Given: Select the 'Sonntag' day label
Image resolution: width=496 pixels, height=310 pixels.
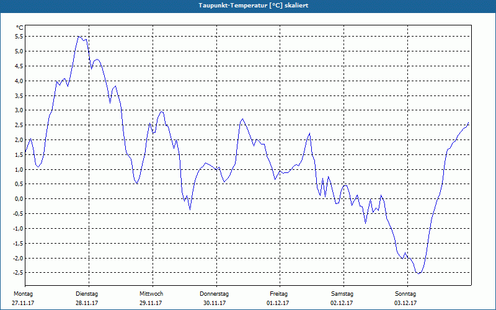Looking at the screenshot, I should (x=405, y=294).
